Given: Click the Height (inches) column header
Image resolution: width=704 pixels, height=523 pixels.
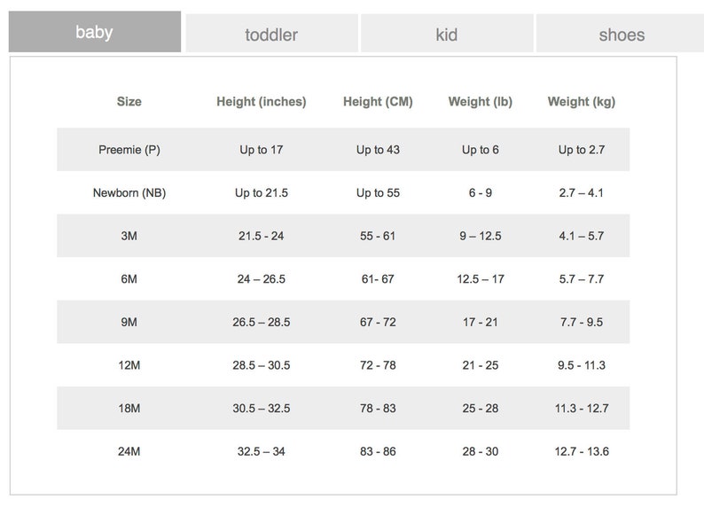Looking at the screenshot, I should 262,102.
